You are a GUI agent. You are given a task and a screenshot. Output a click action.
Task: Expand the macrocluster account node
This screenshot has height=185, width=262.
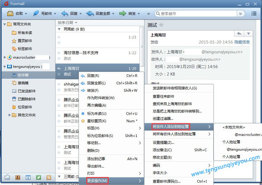point(5,57)
